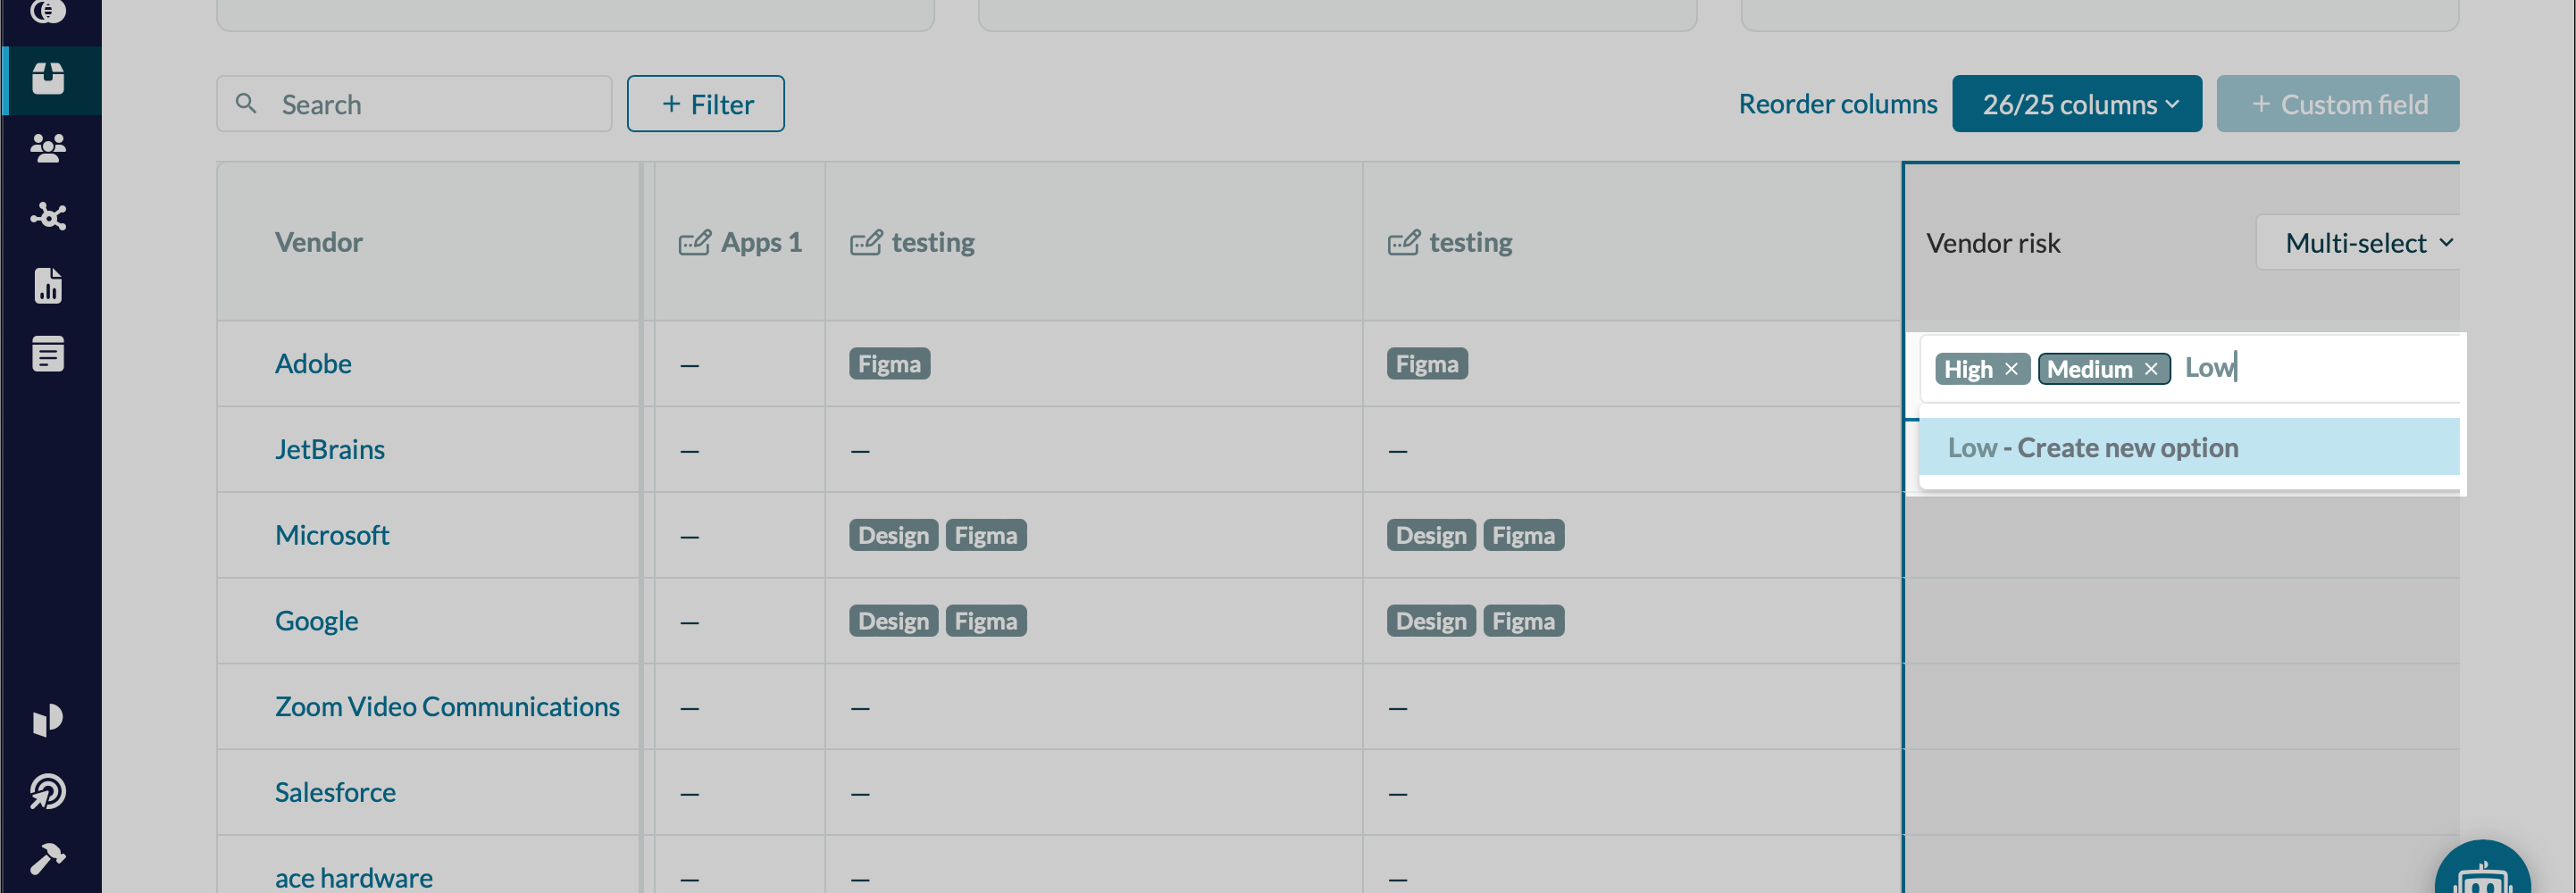Click second testing cell for Salesforce
The height and width of the screenshot is (893, 2576).
click(x=1632, y=792)
